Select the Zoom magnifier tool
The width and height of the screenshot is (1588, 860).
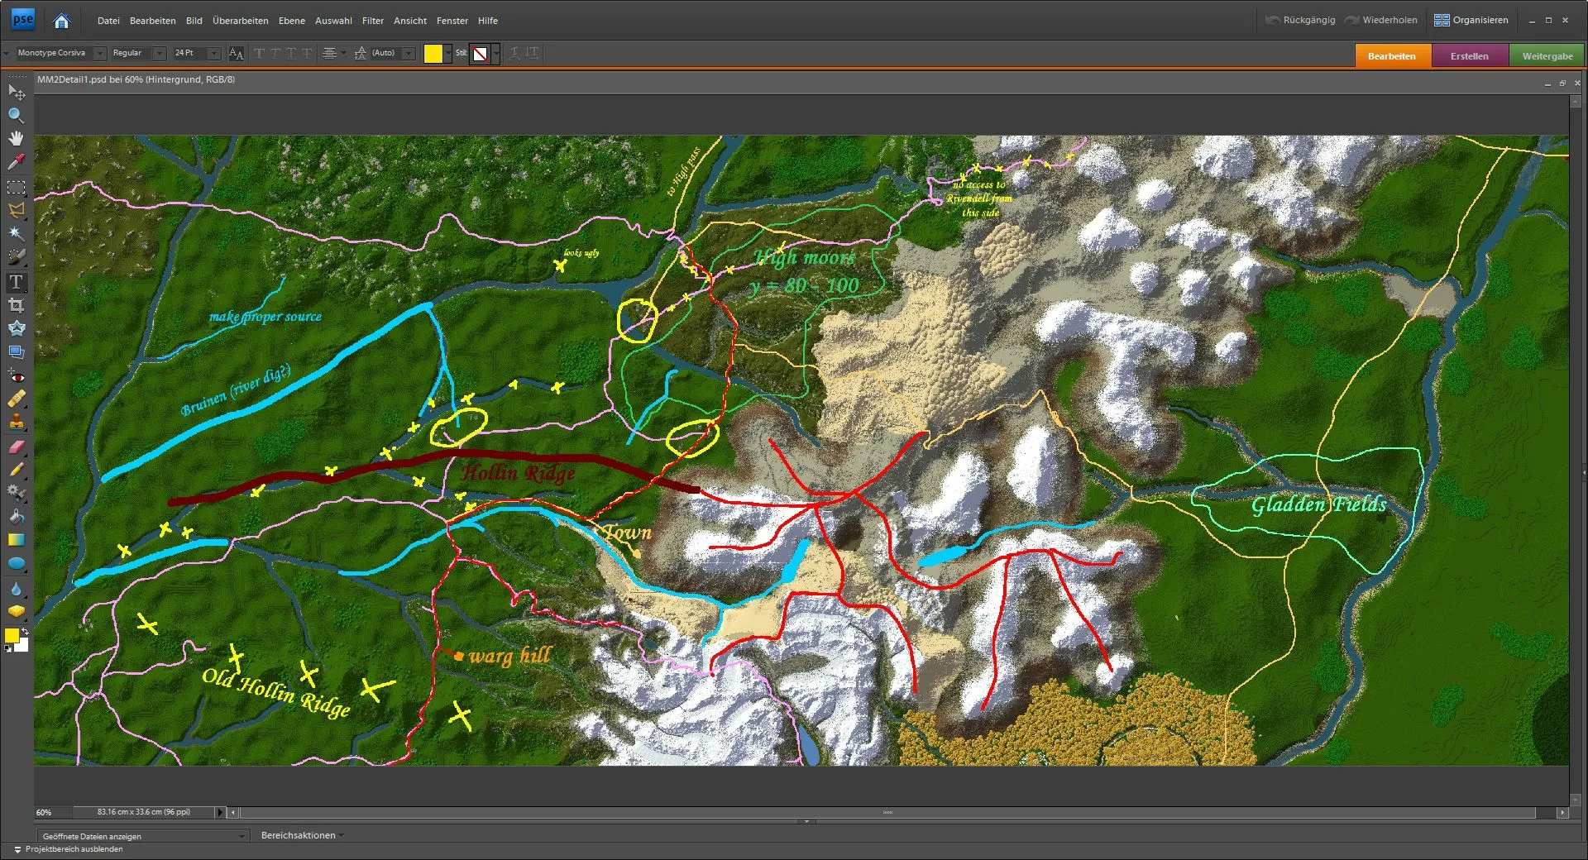click(x=17, y=115)
